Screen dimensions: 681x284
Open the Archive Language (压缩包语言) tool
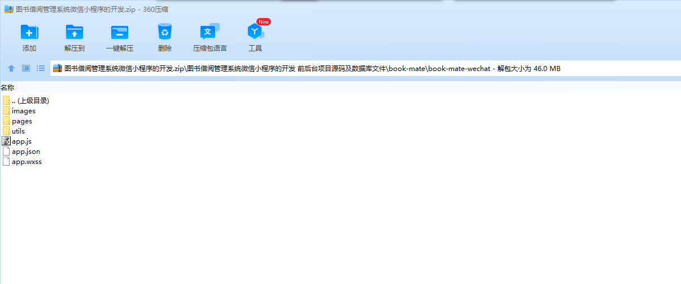point(210,32)
